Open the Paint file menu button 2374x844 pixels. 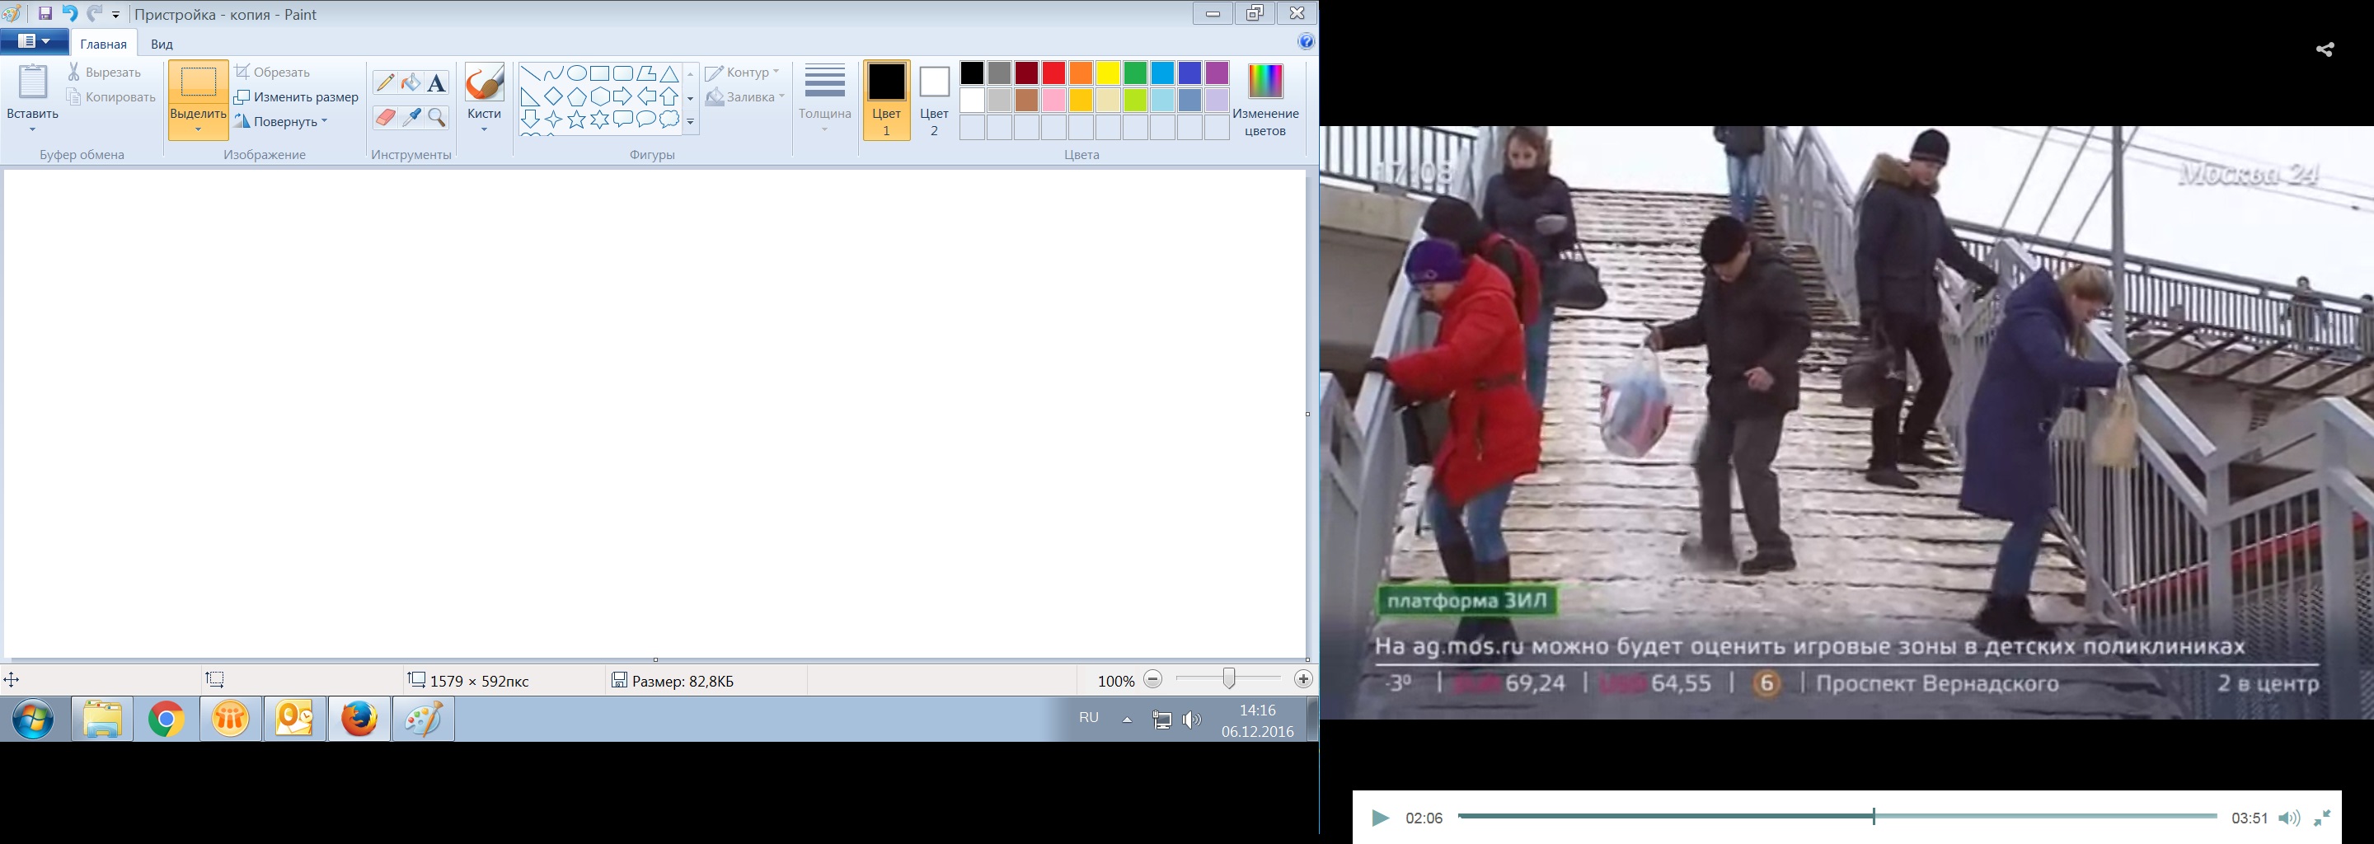(x=34, y=41)
